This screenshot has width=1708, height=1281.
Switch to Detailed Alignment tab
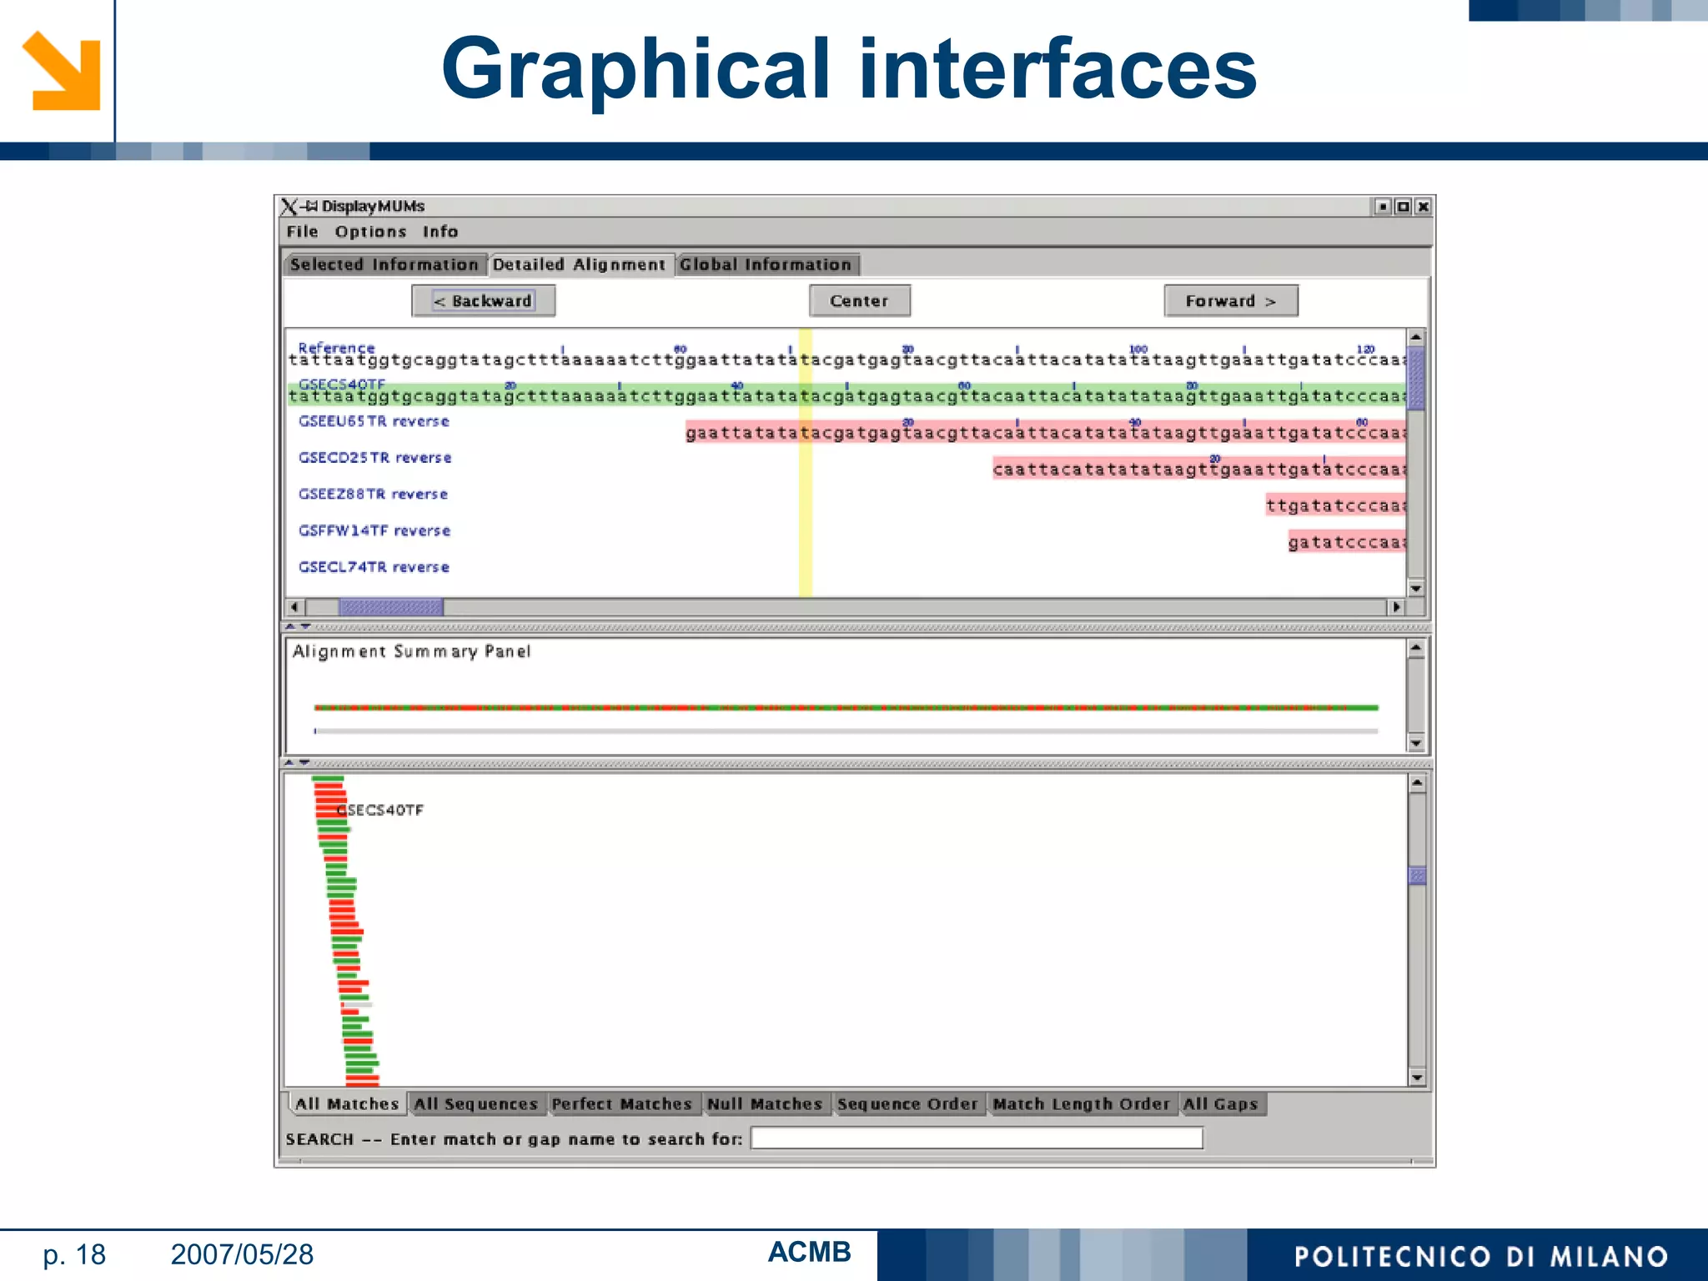[x=580, y=264]
